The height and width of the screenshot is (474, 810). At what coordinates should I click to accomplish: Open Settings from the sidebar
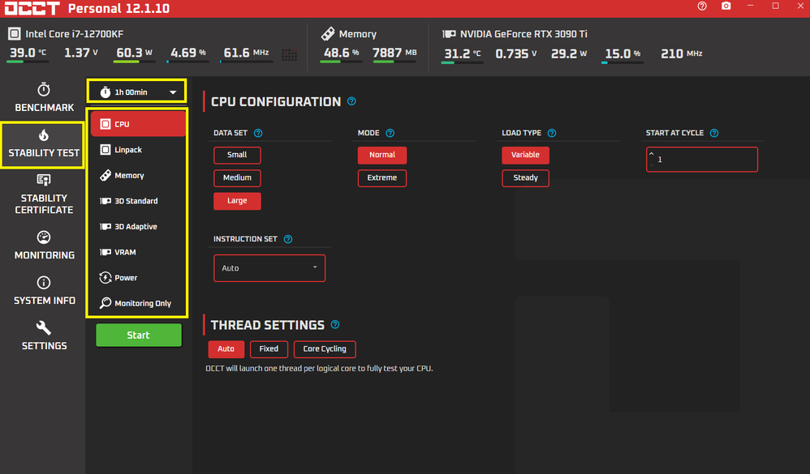(44, 336)
